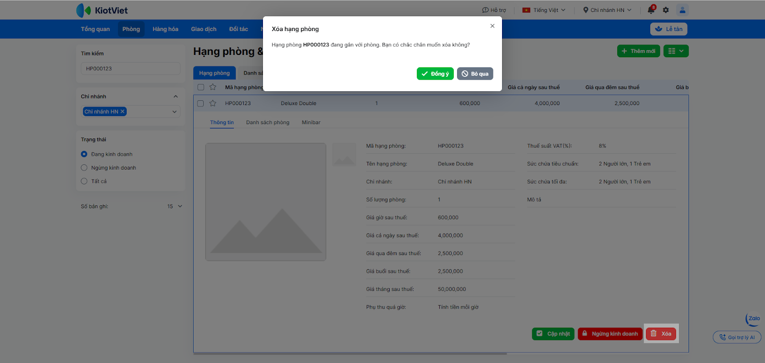The height and width of the screenshot is (363, 765).
Task: Click Deluxe Double in the table row
Action: [298, 103]
